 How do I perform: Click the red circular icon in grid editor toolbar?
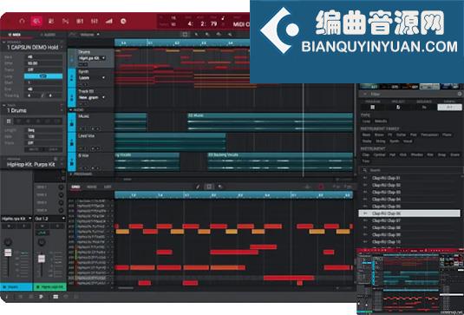pos(321,187)
